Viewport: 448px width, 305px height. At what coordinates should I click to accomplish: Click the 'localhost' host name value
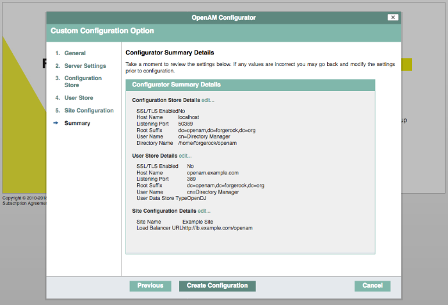(x=189, y=117)
